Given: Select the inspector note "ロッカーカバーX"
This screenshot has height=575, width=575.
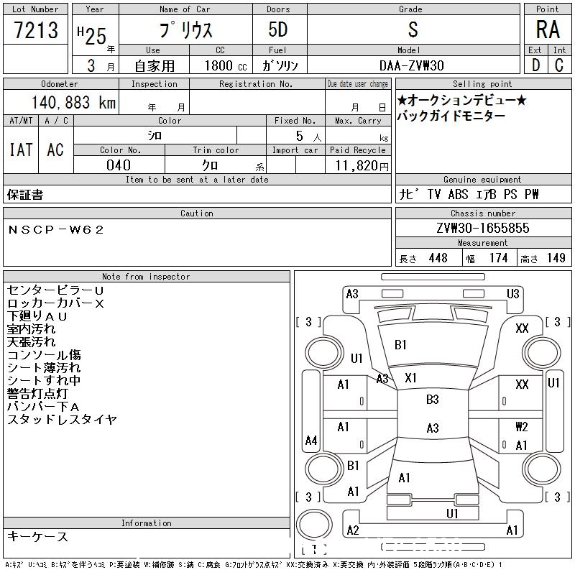Looking at the screenshot, I should [x=55, y=303].
